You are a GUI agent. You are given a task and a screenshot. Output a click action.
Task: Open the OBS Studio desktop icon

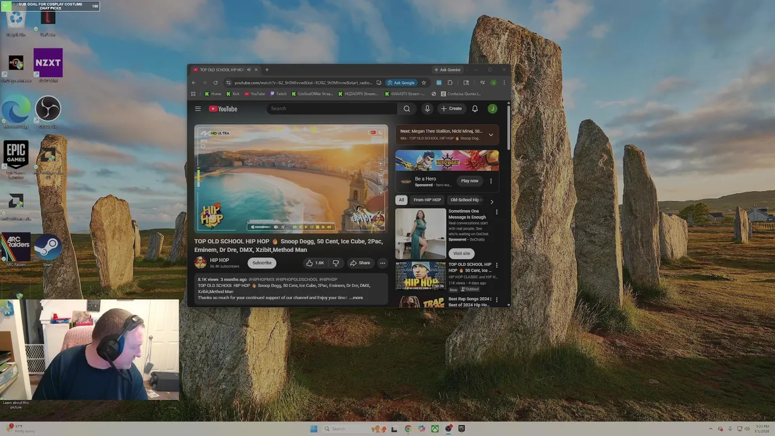click(x=48, y=113)
